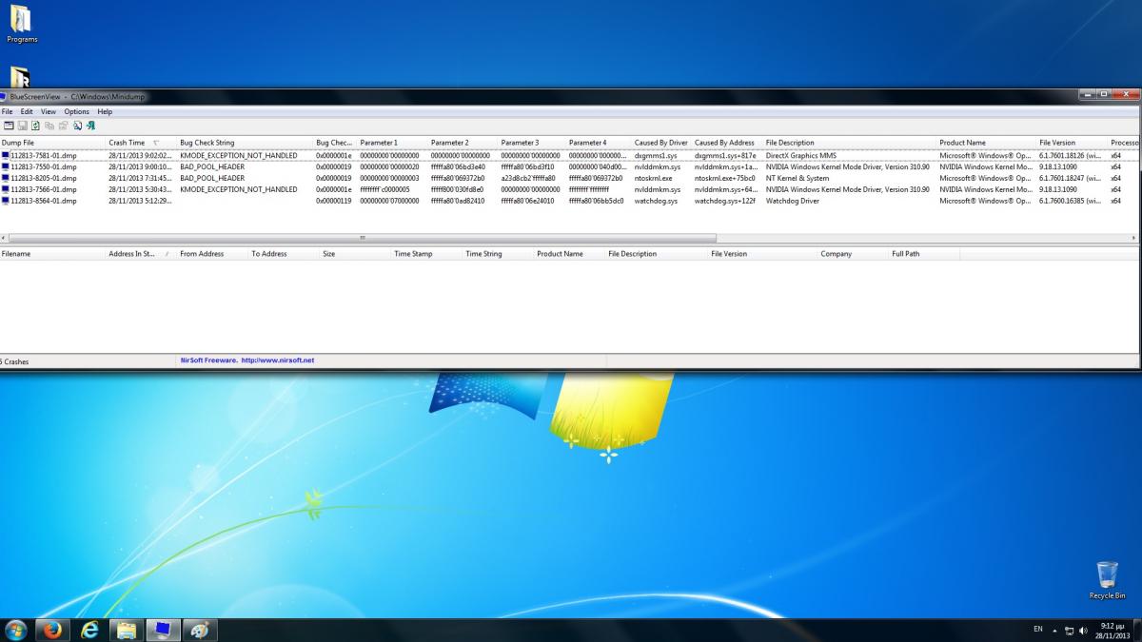This screenshot has height=642, width=1142.
Task: Open the View menu
Action: click(x=48, y=111)
